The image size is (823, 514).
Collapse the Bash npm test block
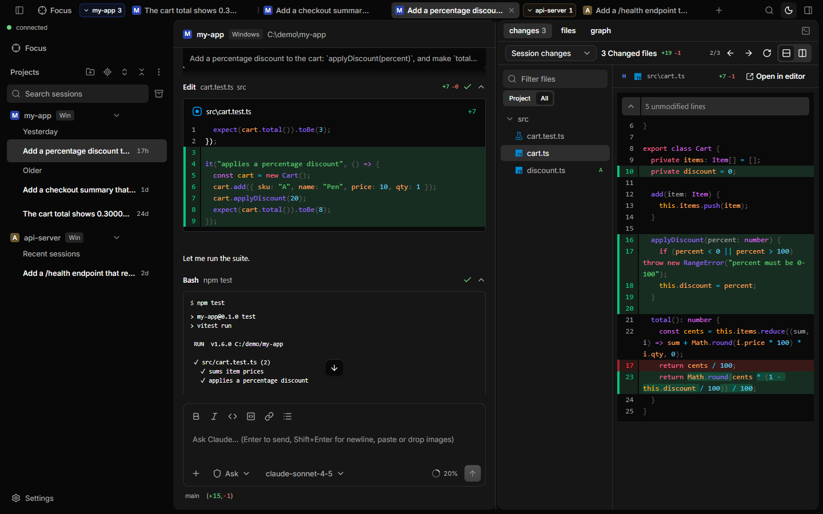[481, 280]
